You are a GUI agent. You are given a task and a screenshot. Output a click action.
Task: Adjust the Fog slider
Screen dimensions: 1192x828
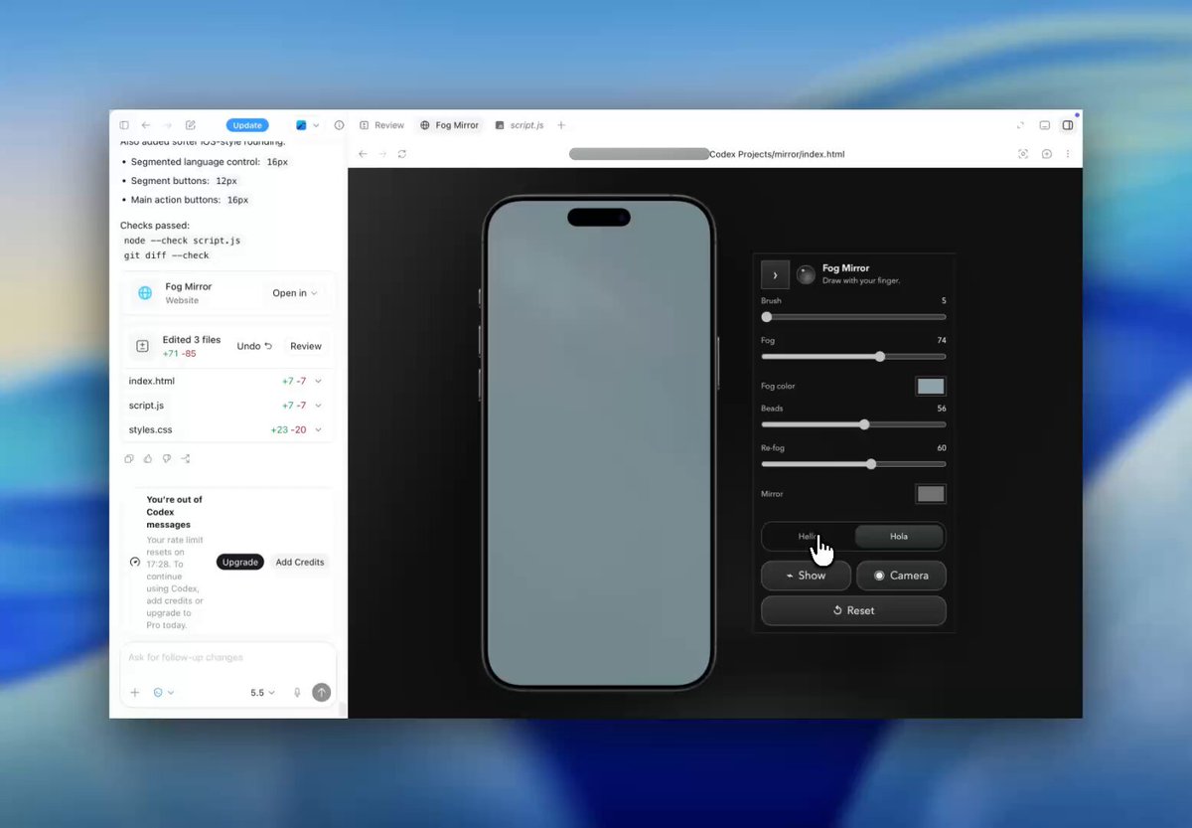(853, 356)
